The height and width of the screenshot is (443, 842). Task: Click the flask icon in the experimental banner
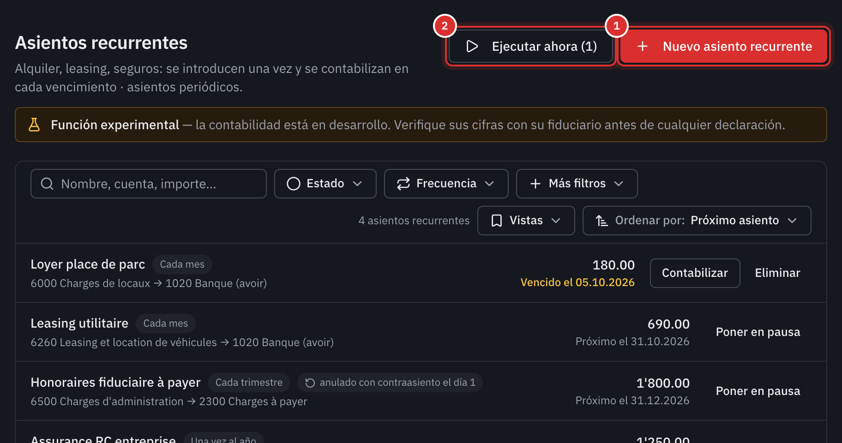coord(34,125)
